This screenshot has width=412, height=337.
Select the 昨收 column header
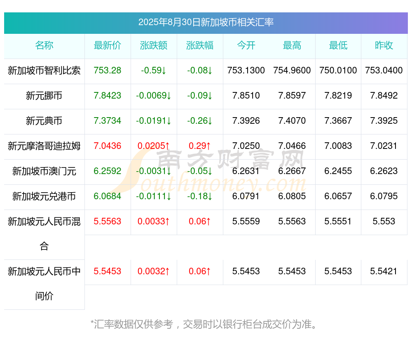pyautogui.click(x=384, y=45)
